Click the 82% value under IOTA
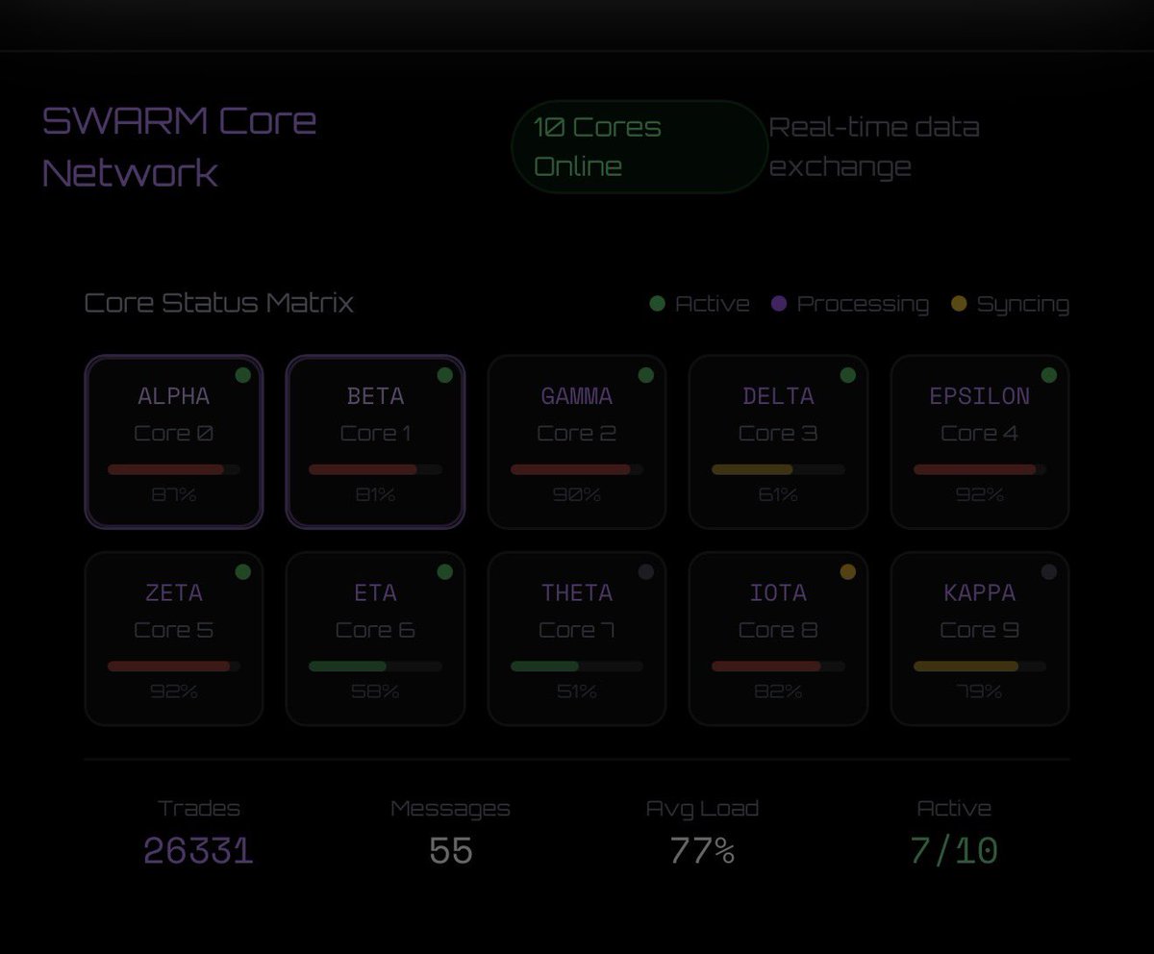The height and width of the screenshot is (954, 1154). pyautogui.click(x=779, y=691)
